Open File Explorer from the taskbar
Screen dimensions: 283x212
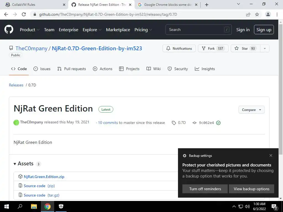pos(34,206)
